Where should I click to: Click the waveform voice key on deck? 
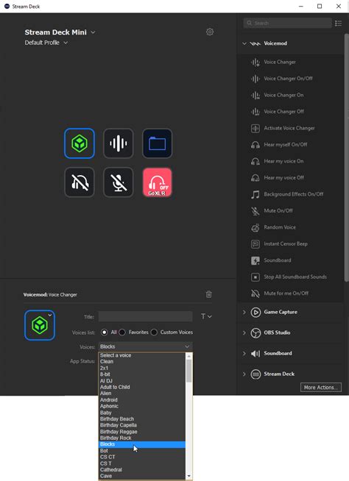pos(119,143)
